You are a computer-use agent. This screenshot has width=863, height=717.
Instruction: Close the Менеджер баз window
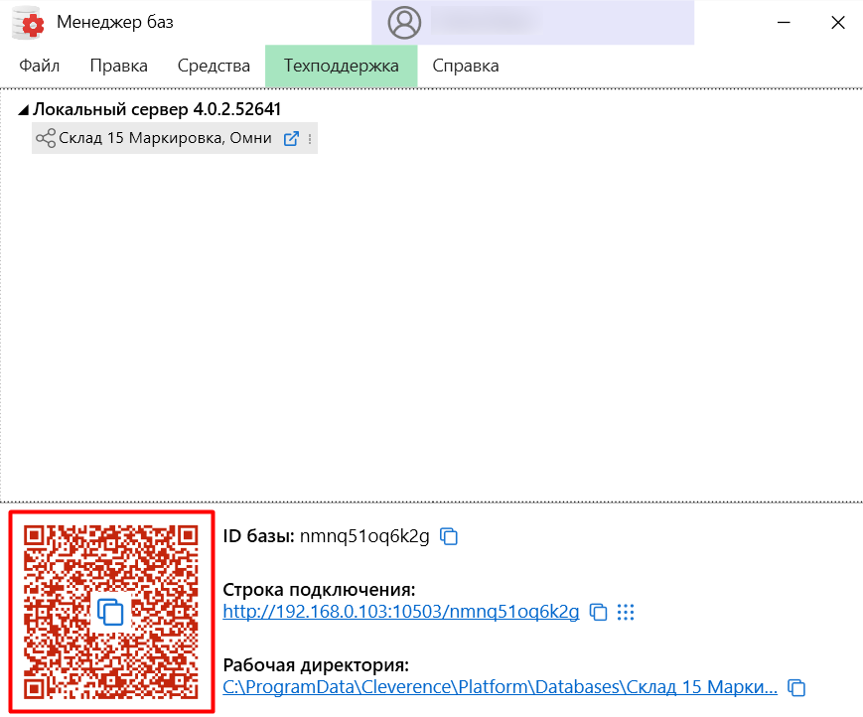click(x=838, y=23)
